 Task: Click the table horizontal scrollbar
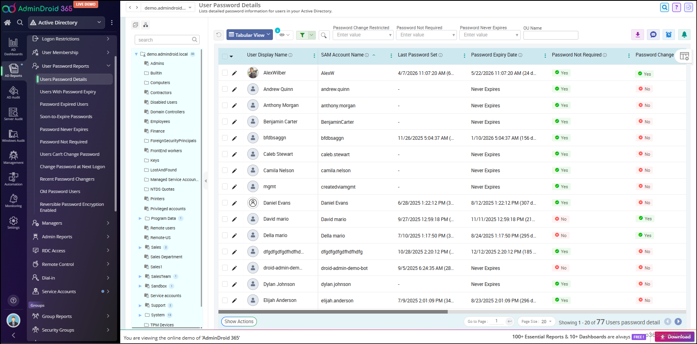tap(333, 312)
